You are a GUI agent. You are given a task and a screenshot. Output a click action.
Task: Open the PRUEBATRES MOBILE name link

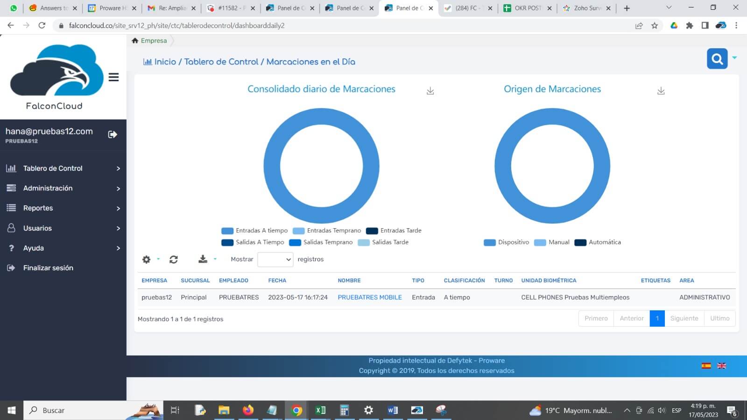coord(369,297)
